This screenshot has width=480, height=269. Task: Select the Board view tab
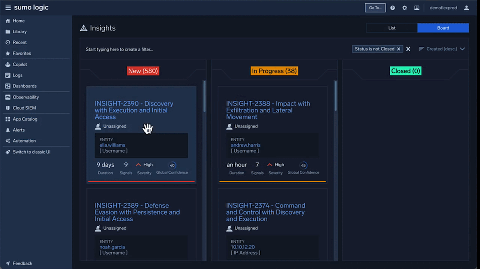pos(443,27)
